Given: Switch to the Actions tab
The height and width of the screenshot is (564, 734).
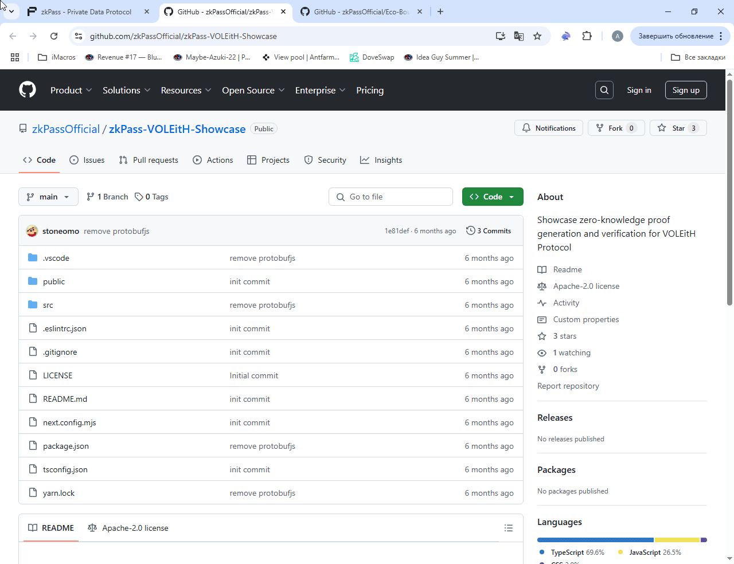Looking at the screenshot, I should coord(213,160).
